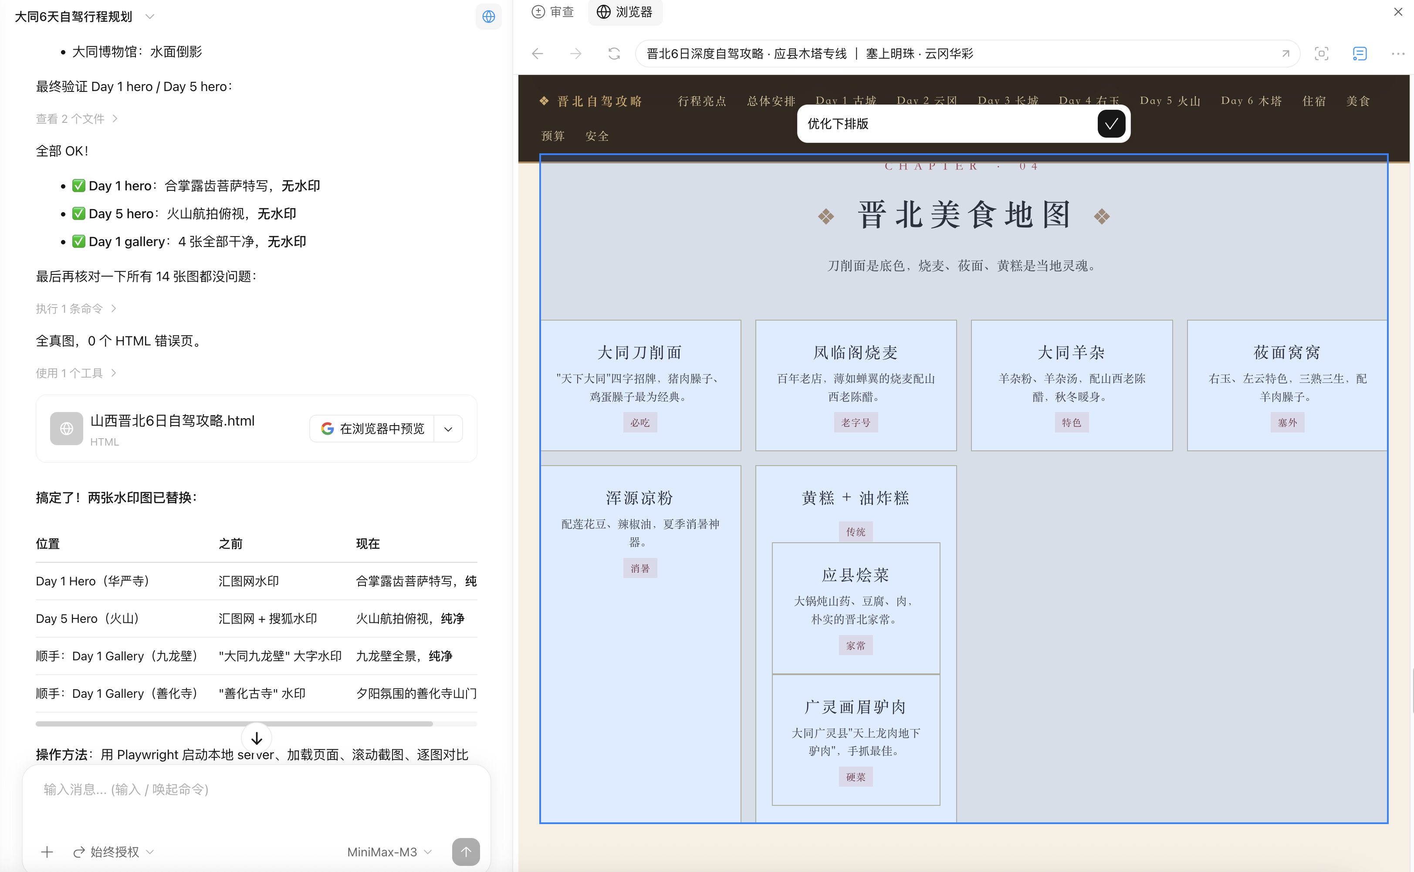
Task: Open the preview options dropdown arrow
Action: click(x=448, y=429)
